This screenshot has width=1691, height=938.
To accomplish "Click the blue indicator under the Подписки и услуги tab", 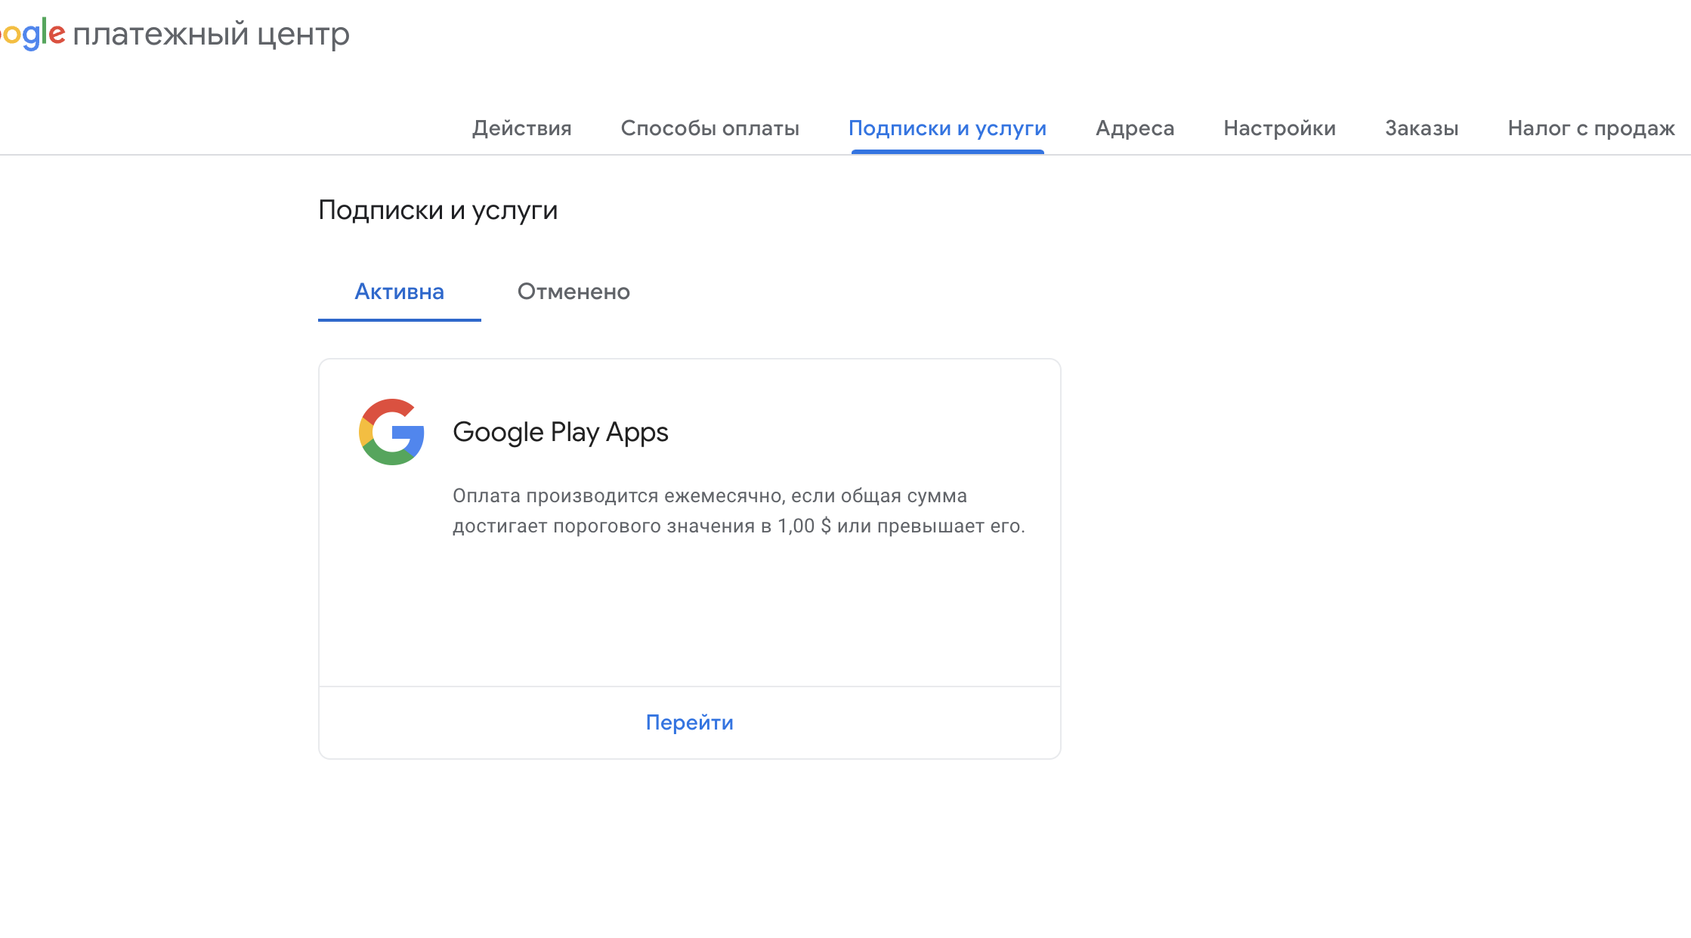I will tap(947, 152).
